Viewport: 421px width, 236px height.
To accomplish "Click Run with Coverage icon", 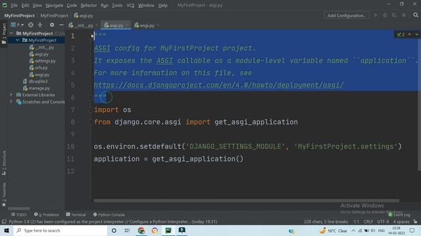I will [394, 16].
